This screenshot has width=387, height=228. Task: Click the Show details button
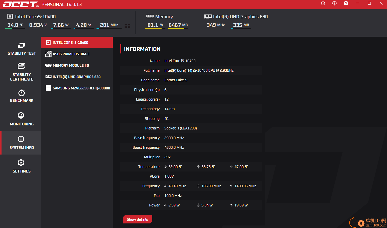point(137,219)
